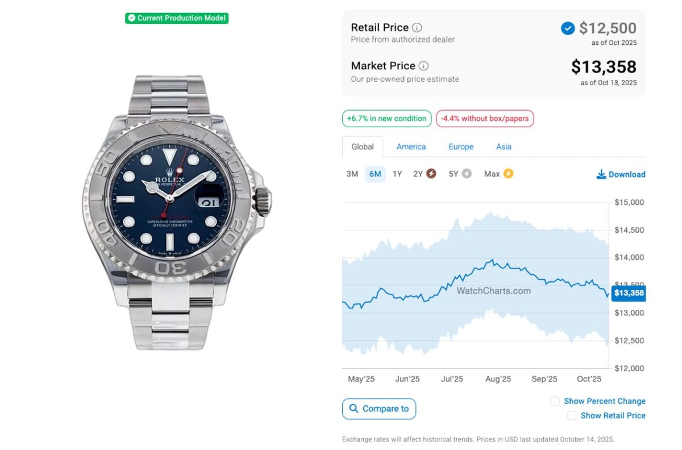The width and height of the screenshot is (682, 450).
Task: Select the Asia region tab
Action: [x=504, y=146]
